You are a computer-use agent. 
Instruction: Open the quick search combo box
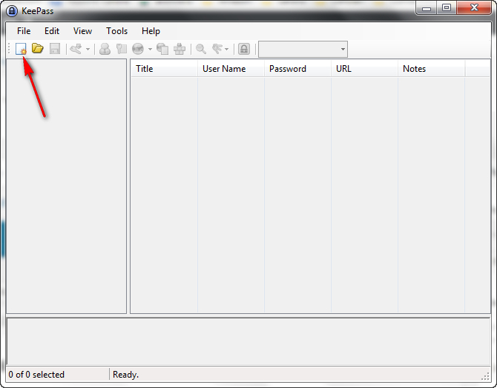pos(303,49)
